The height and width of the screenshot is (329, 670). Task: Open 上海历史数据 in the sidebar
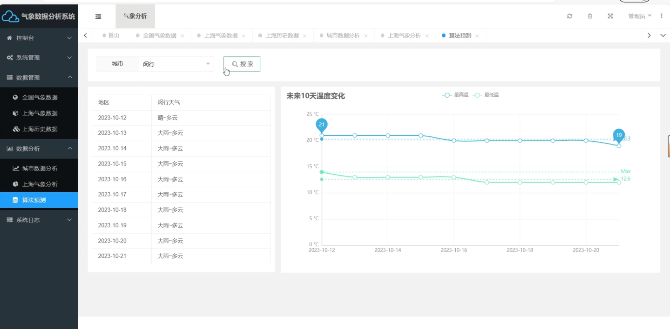pyautogui.click(x=40, y=129)
